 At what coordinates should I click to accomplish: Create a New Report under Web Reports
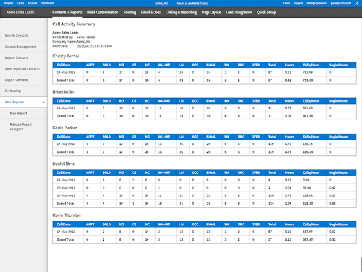pos(18,113)
